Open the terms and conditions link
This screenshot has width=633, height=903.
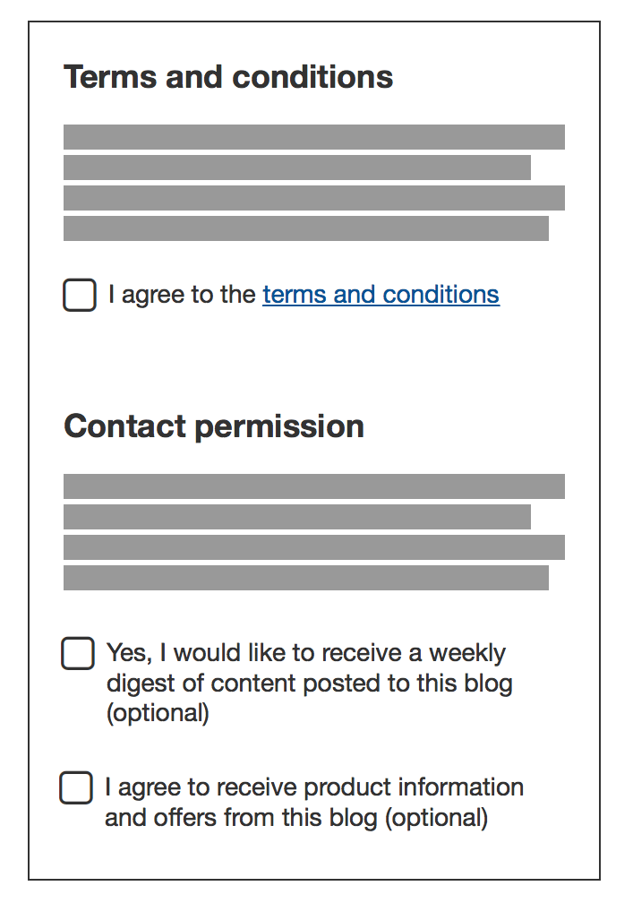[x=381, y=295]
